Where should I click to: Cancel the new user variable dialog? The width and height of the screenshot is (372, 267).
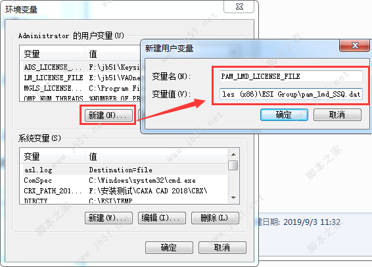(337, 115)
